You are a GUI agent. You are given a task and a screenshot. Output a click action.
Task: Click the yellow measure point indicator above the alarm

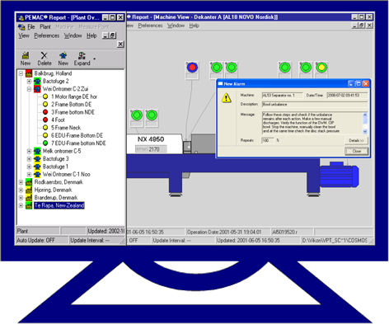[x=321, y=68]
